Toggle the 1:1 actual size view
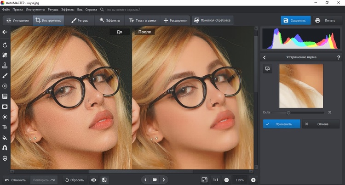Viewport: 345px width, 185px height. pos(216,179)
